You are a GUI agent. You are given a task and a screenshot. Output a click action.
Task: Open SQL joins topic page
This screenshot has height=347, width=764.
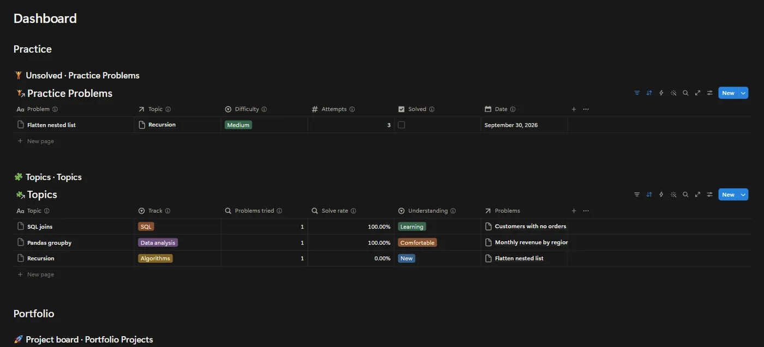40,226
